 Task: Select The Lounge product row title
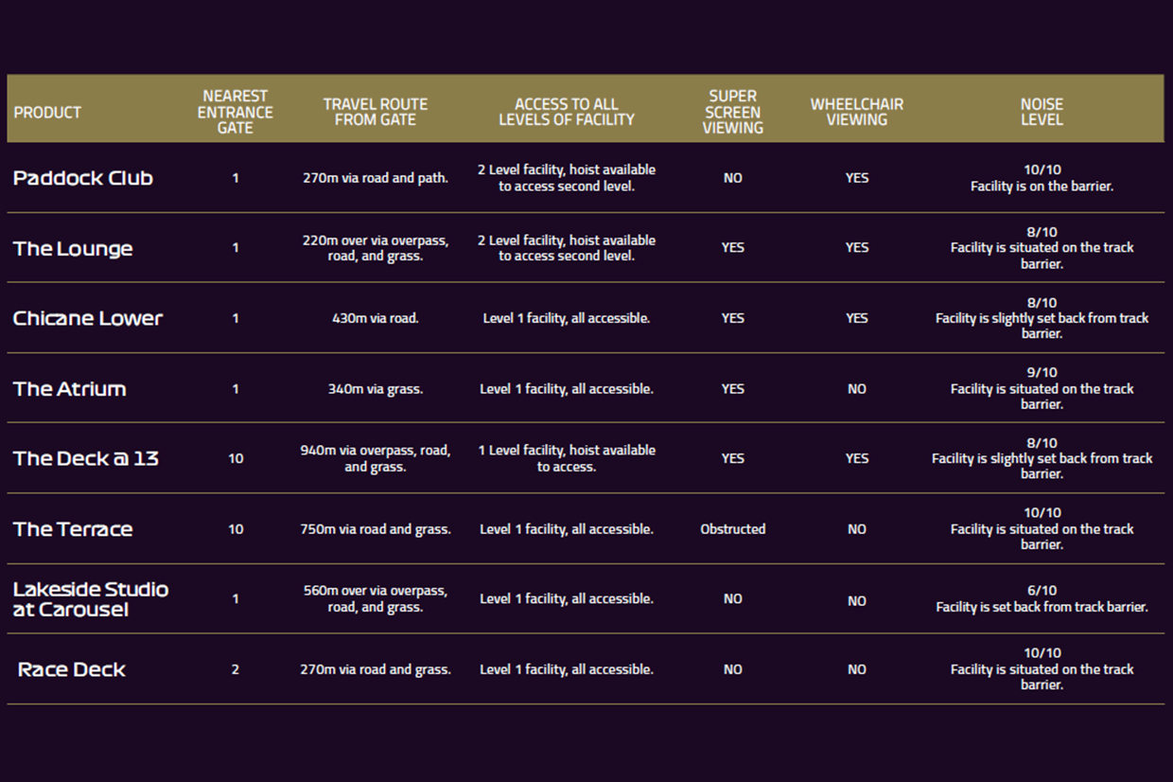(73, 249)
